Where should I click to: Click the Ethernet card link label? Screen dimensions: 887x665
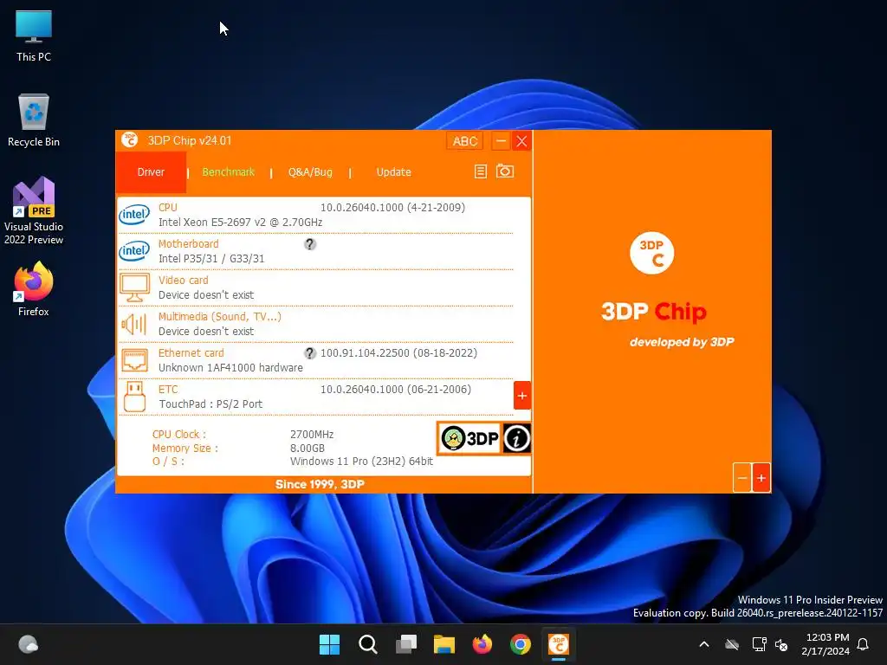191,353
